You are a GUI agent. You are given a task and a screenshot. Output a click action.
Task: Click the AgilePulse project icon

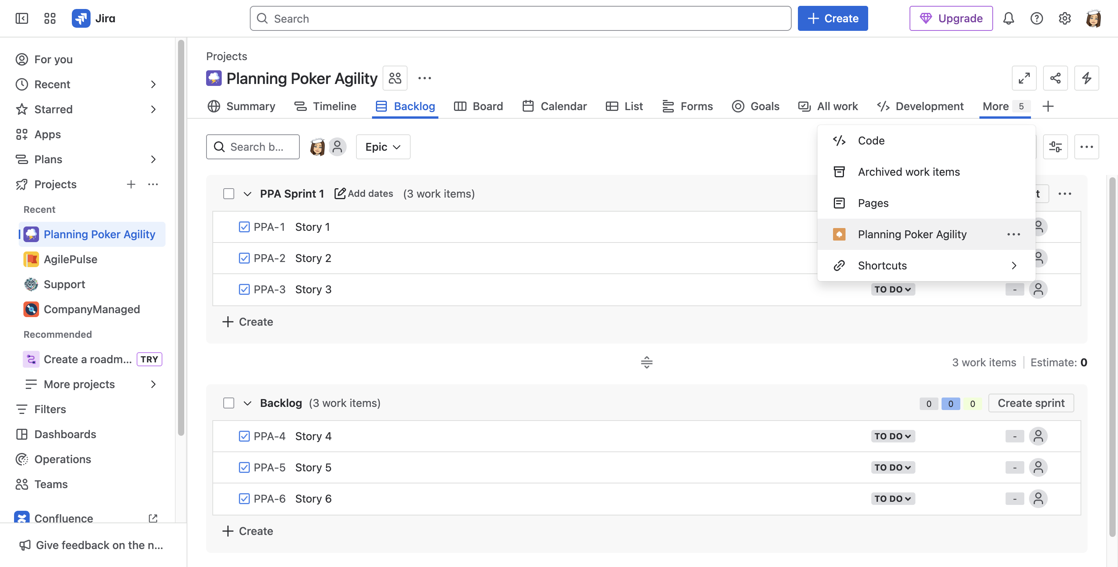pos(31,259)
